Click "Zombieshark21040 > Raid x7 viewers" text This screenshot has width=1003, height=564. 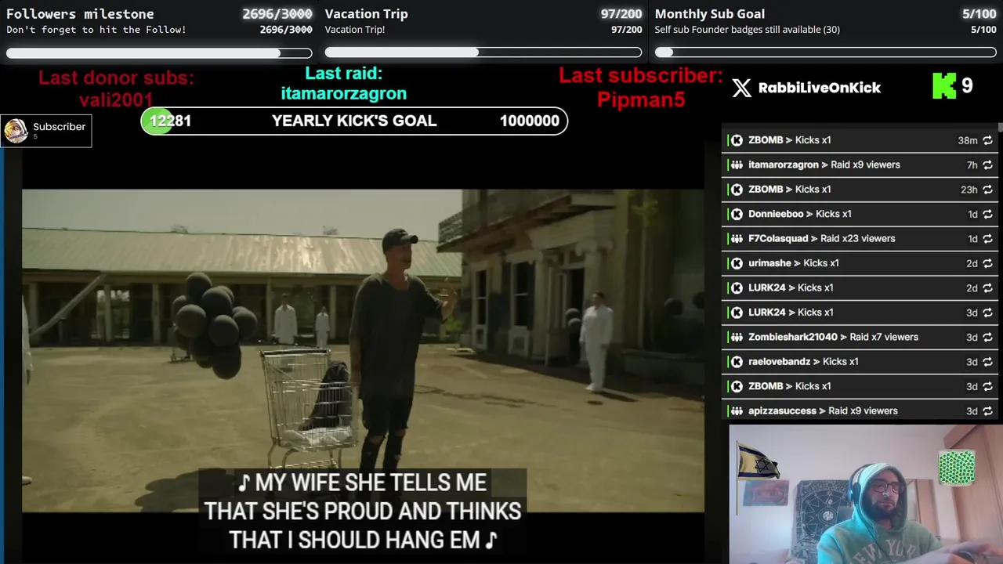pyautogui.click(x=833, y=337)
